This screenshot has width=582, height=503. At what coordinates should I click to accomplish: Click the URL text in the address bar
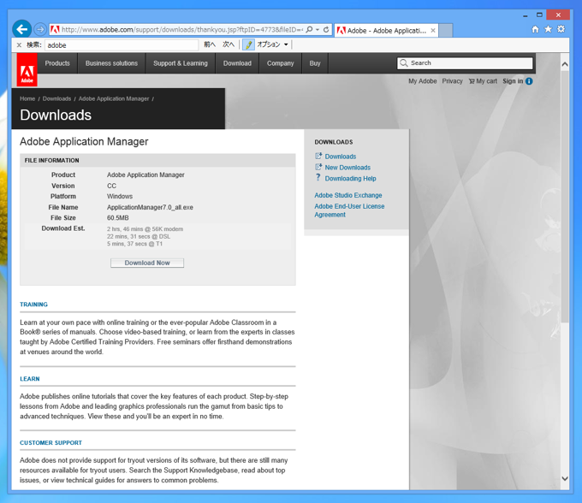181,30
